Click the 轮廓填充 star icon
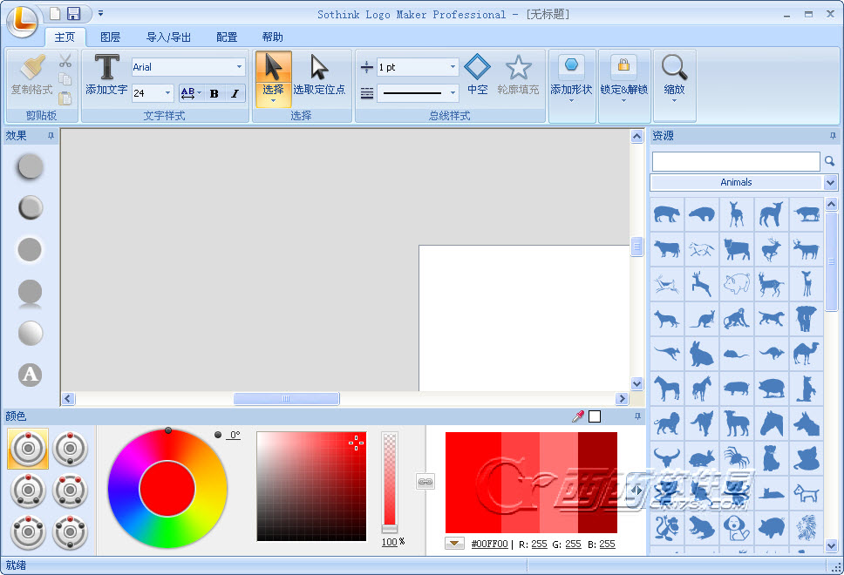 pyautogui.click(x=518, y=75)
